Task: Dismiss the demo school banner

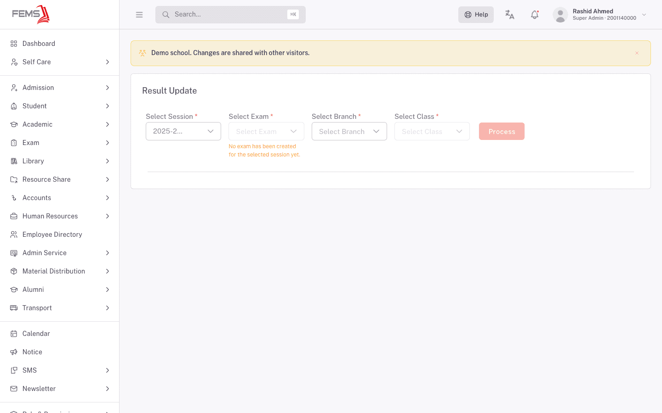Action: click(637, 53)
